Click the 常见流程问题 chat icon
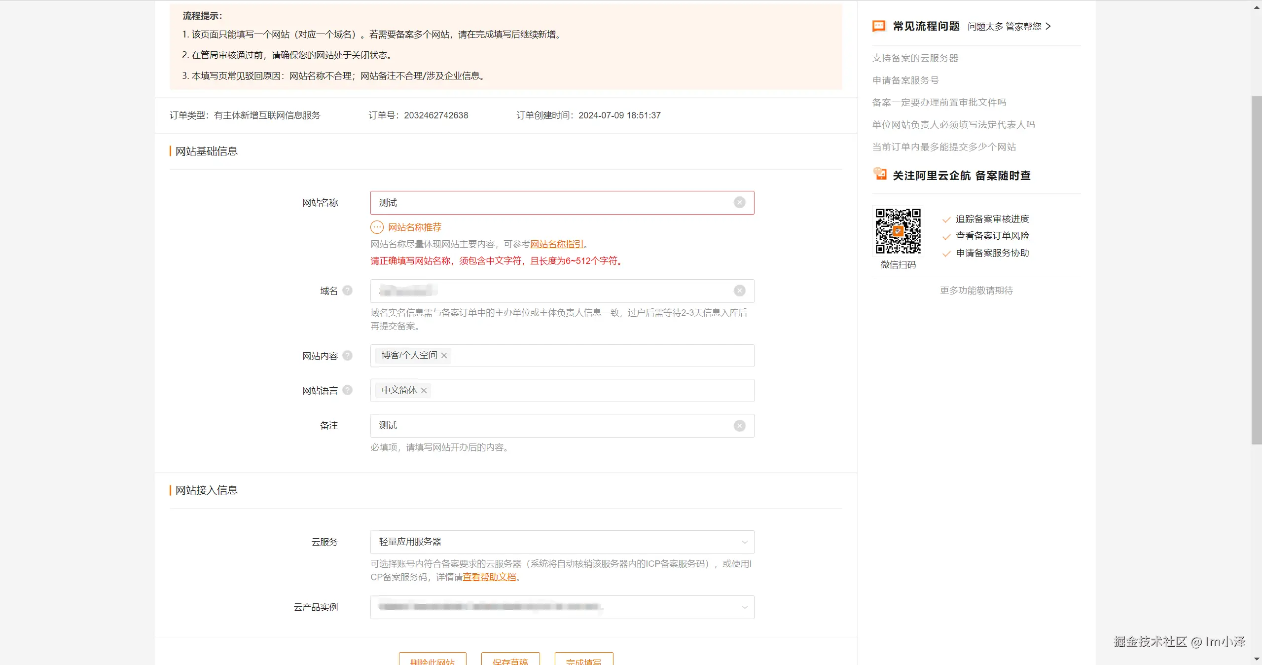Viewport: 1262px width, 665px height. pos(879,26)
